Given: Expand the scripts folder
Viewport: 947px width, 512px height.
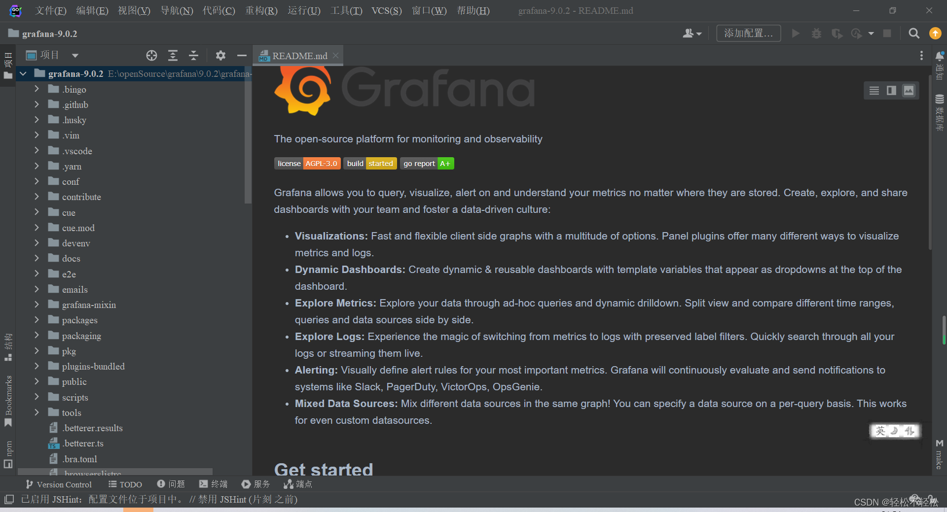Looking at the screenshot, I should pos(36,397).
